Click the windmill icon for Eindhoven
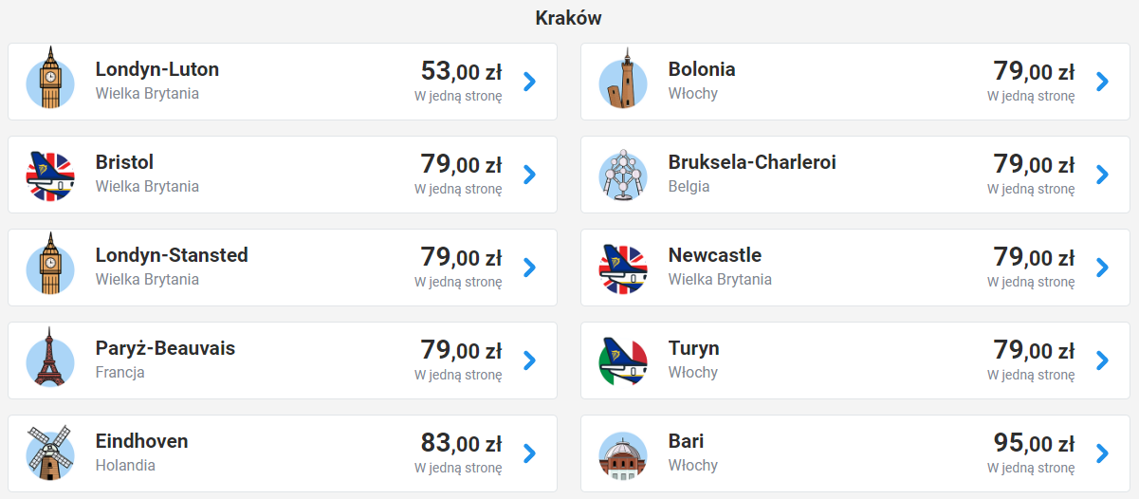The image size is (1139, 499). pyautogui.click(x=49, y=452)
